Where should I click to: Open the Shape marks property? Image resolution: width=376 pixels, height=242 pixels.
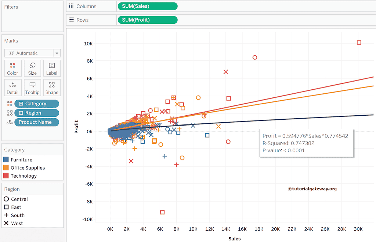(51, 87)
